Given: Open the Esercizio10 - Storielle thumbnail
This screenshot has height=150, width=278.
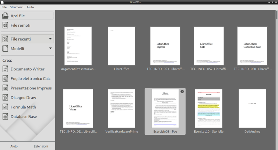Looking at the screenshot, I should 208,108.
